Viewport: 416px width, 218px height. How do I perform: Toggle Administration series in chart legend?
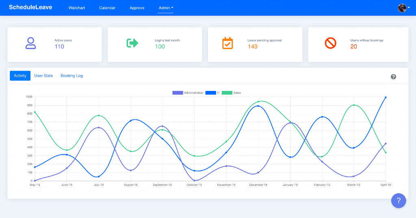coord(188,93)
